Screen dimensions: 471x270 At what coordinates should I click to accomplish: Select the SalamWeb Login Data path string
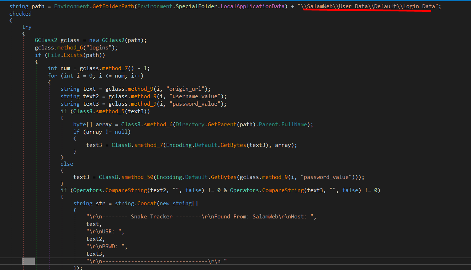[x=367, y=6]
